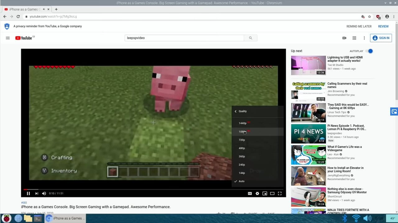Enter fullscreen with the player icon
The image size is (398, 223).
point(280,193)
